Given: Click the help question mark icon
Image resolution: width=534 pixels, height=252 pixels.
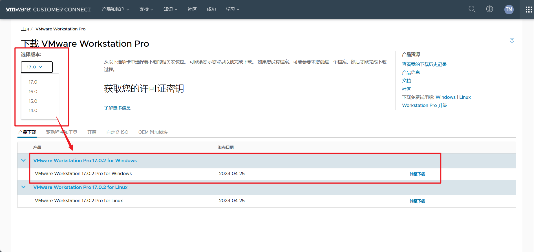Looking at the screenshot, I should [x=512, y=40].
